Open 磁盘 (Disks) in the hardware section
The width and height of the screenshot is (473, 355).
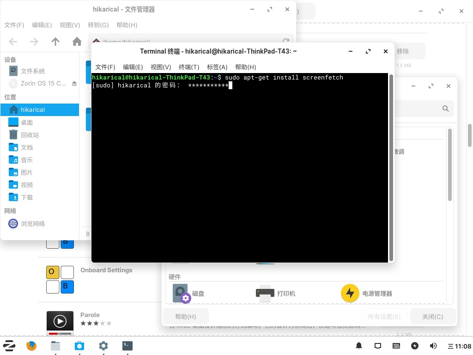pyautogui.click(x=180, y=293)
